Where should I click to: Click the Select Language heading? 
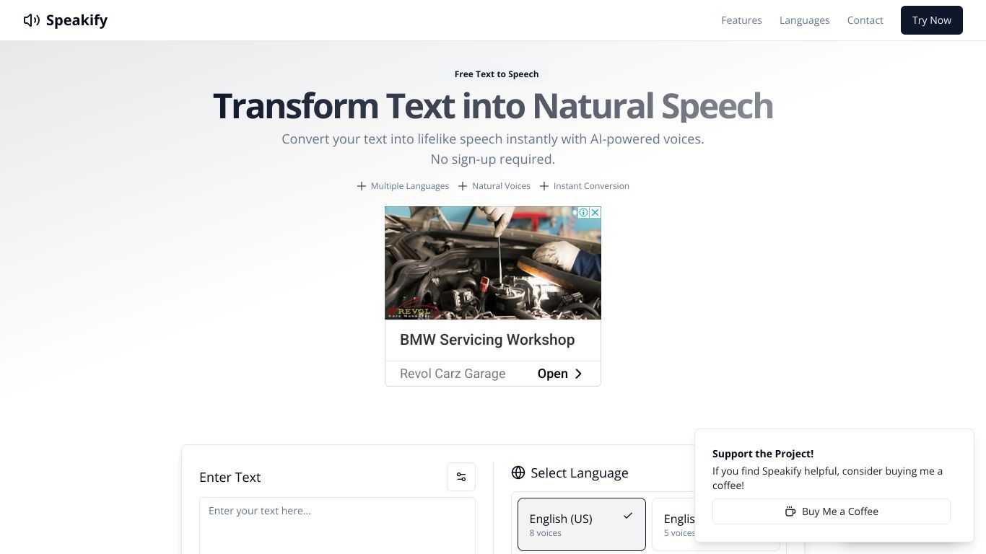point(580,473)
